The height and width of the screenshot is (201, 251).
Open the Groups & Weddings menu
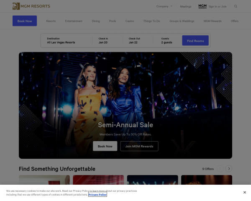coord(182,21)
